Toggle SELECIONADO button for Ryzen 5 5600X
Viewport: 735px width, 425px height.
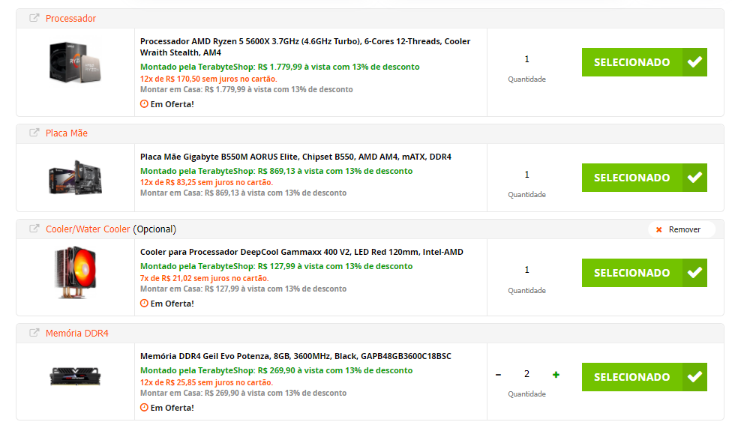[644, 62]
